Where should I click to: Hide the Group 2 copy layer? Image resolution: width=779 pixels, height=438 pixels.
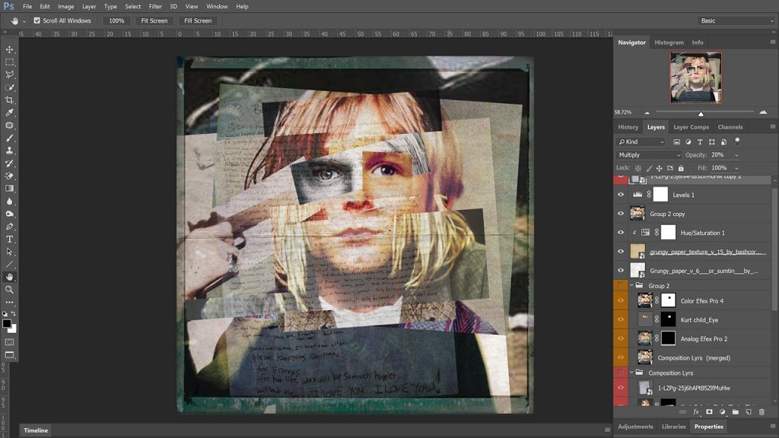pos(621,214)
